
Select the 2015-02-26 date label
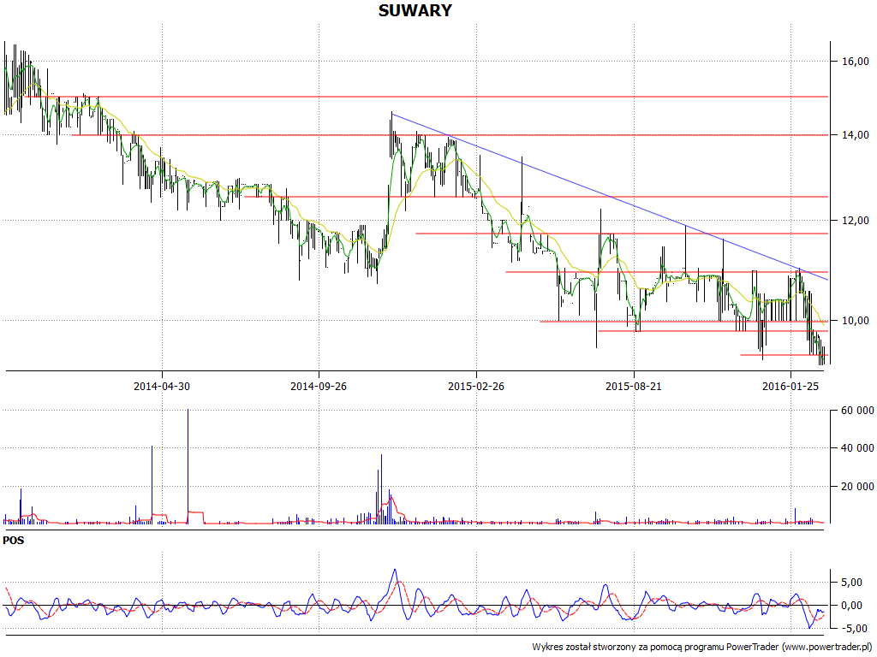pos(476,386)
